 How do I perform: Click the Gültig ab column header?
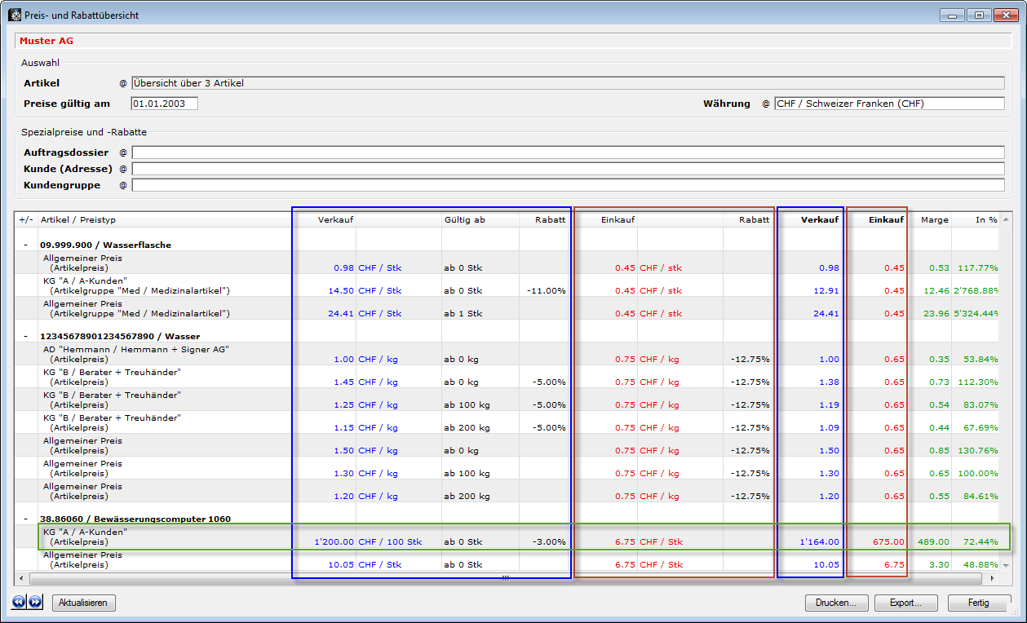(x=465, y=219)
